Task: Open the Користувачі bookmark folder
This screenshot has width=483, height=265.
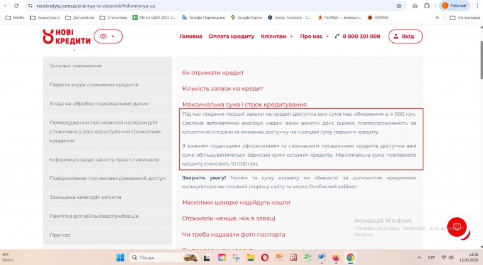Action: point(45,18)
